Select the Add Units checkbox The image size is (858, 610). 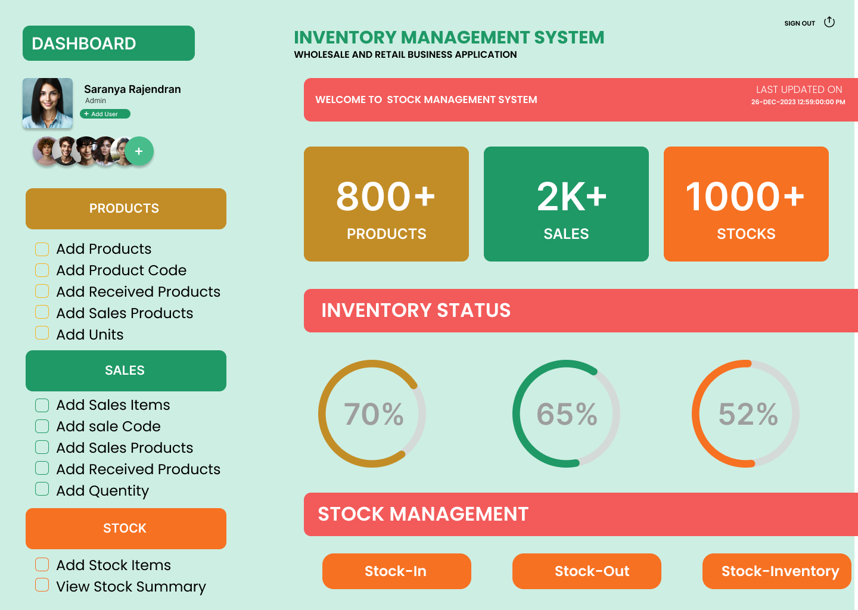42,333
